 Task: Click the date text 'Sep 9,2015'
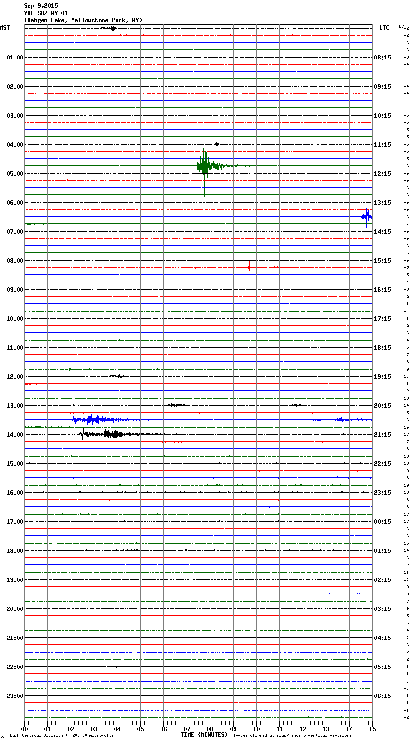pyautogui.click(x=41, y=6)
